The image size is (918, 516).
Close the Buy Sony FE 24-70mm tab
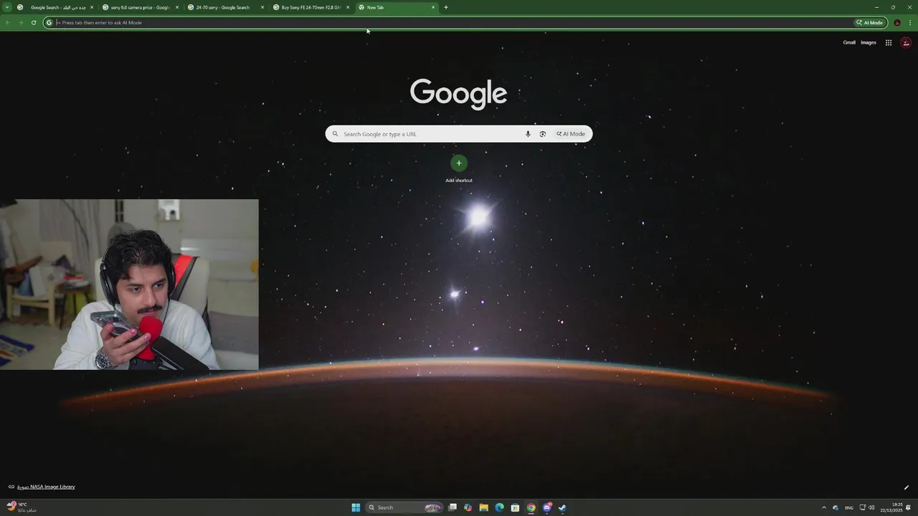click(x=348, y=7)
